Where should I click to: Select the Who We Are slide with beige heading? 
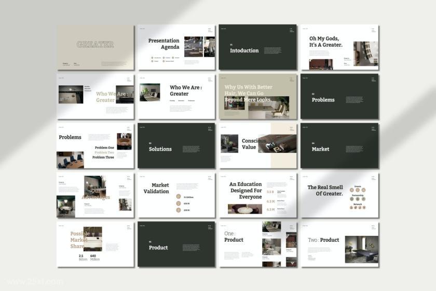coord(96,97)
